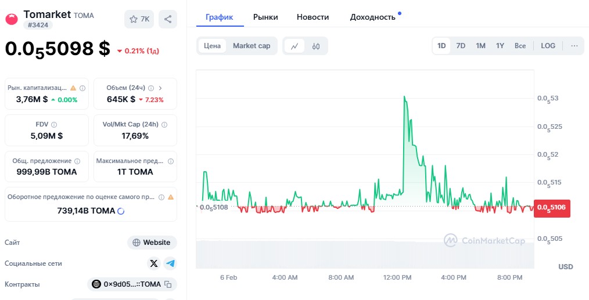Switch to the Новости tab

point(313,17)
